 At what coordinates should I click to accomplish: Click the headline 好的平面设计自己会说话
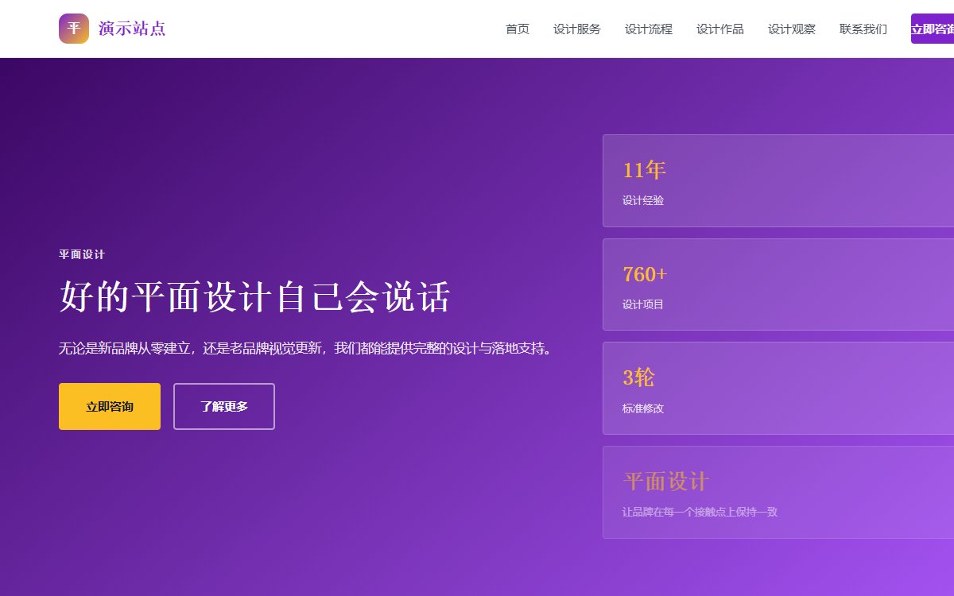click(x=255, y=298)
